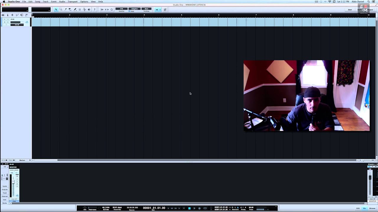Click bar 5 on the timeline ruler
Screen dimensions: 378x212
pos(182,15)
